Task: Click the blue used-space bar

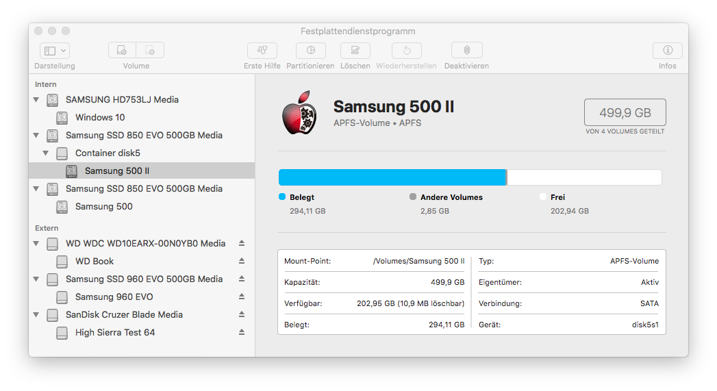Action: [x=392, y=177]
